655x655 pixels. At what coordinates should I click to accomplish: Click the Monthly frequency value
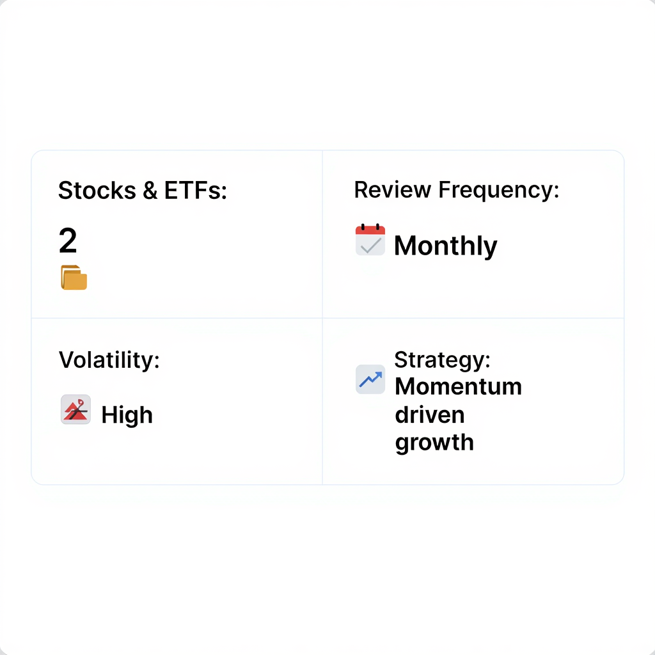[445, 246]
